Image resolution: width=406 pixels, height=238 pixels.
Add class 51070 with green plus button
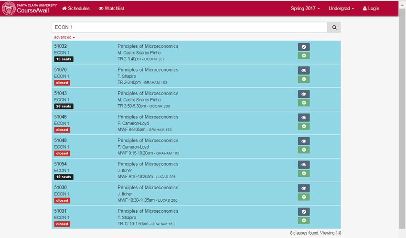point(304,79)
